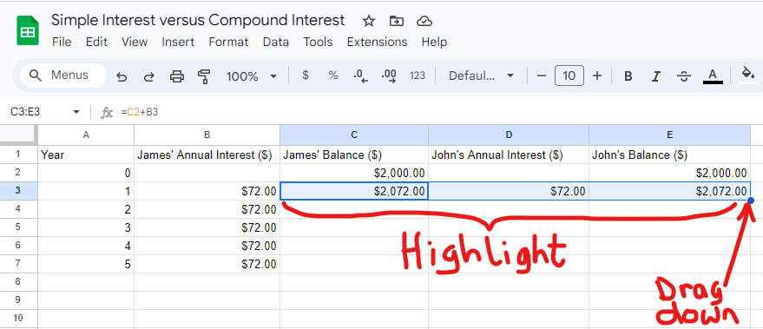Select James' $2,072.00 cell in row 3
The height and width of the screenshot is (329, 763).
[354, 191]
